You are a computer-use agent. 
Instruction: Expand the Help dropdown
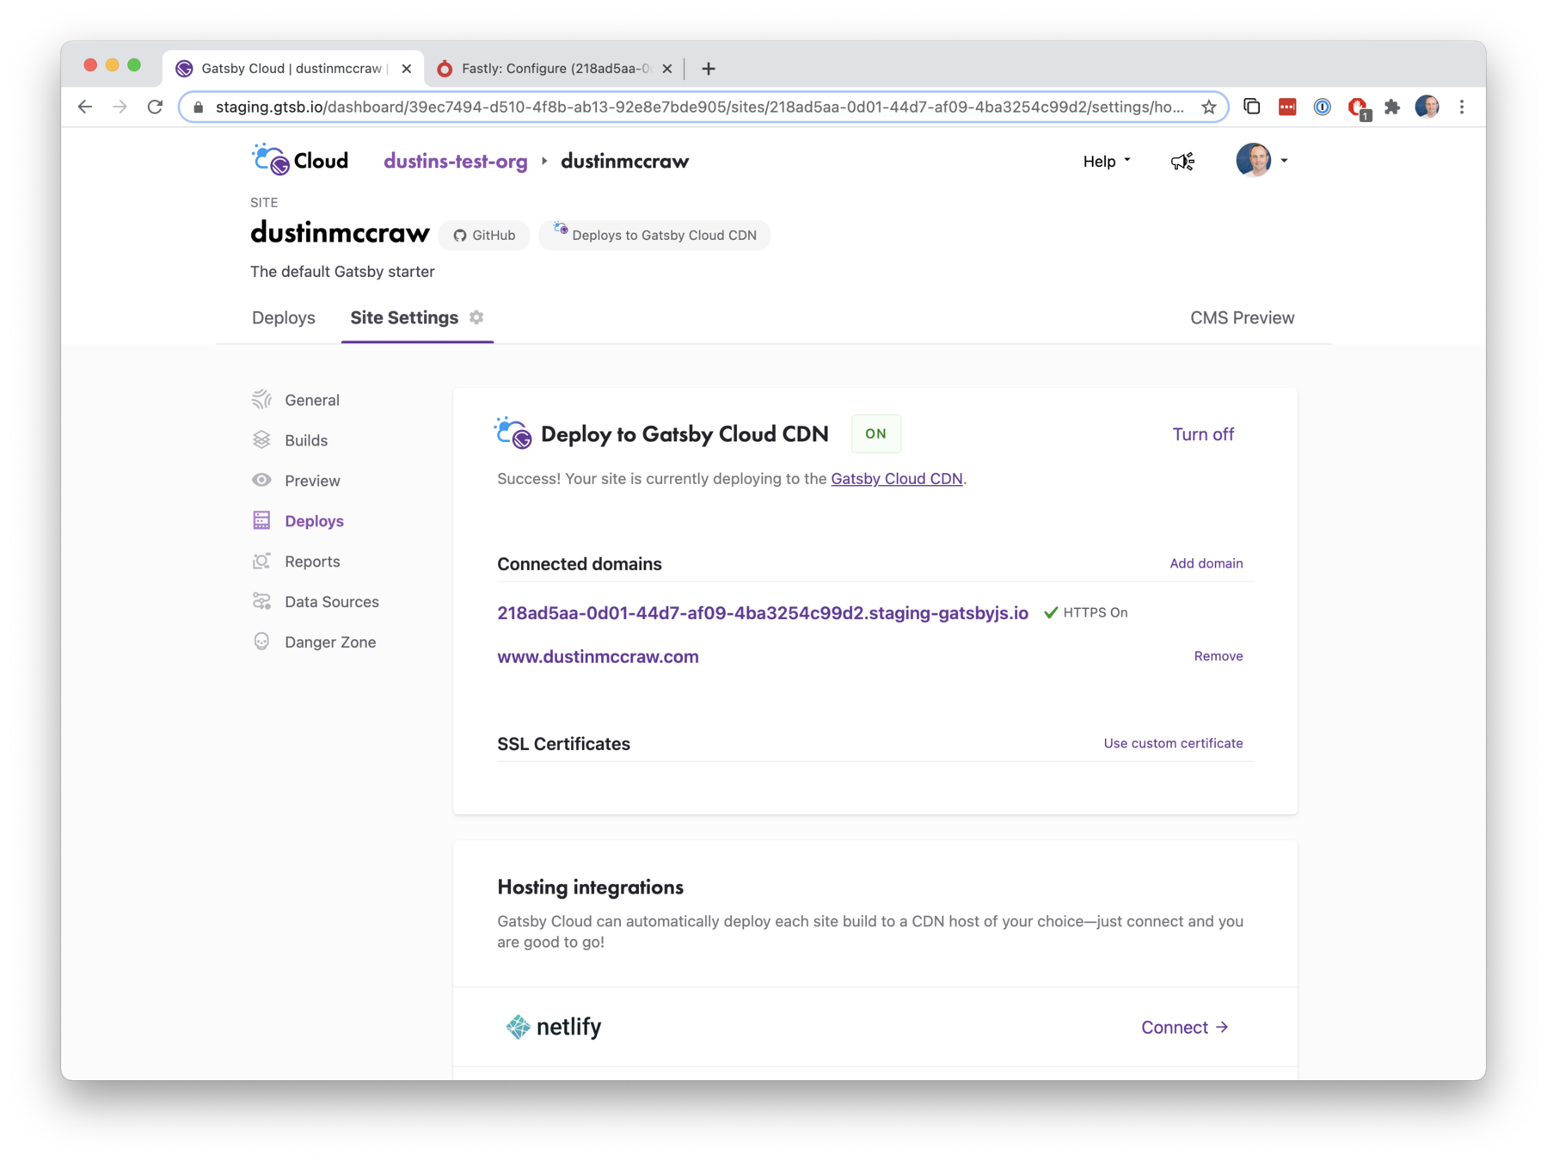pyautogui.click(x=1106, y=161)
